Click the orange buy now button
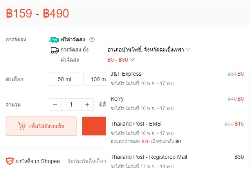 (94, 126)
